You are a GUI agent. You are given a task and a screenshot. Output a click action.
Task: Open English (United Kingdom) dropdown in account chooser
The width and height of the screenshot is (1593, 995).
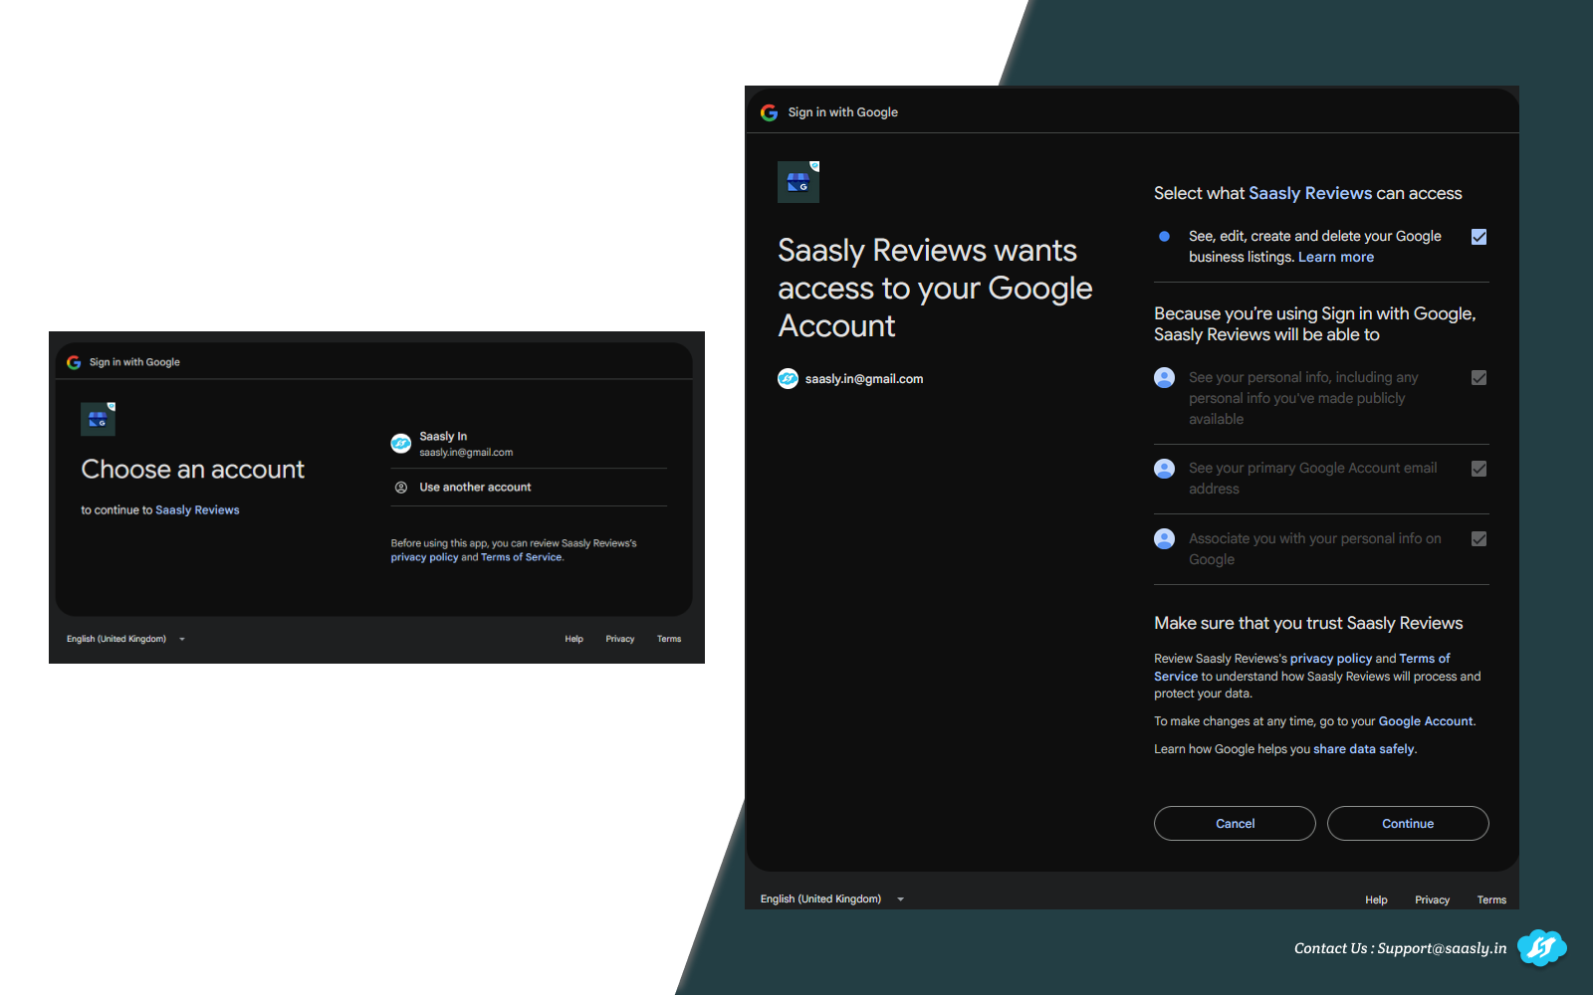coord(125,639)
